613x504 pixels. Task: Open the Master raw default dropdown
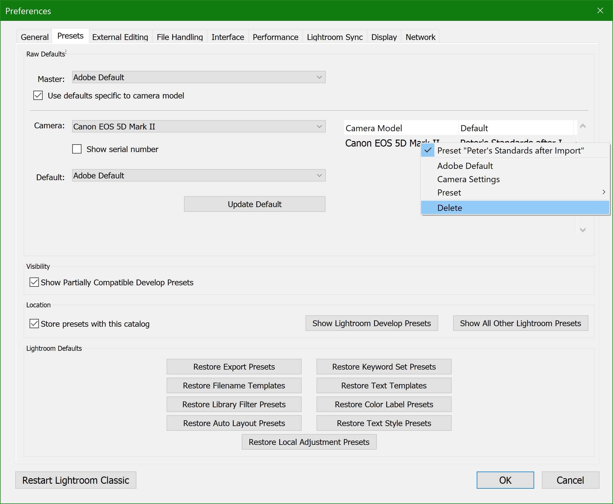(x=199, y=77)
